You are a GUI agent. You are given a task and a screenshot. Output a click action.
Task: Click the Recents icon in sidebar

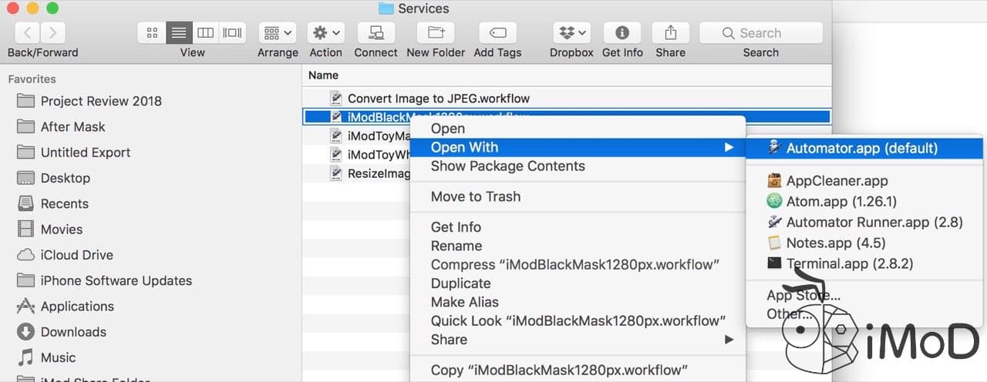(25, 203)
